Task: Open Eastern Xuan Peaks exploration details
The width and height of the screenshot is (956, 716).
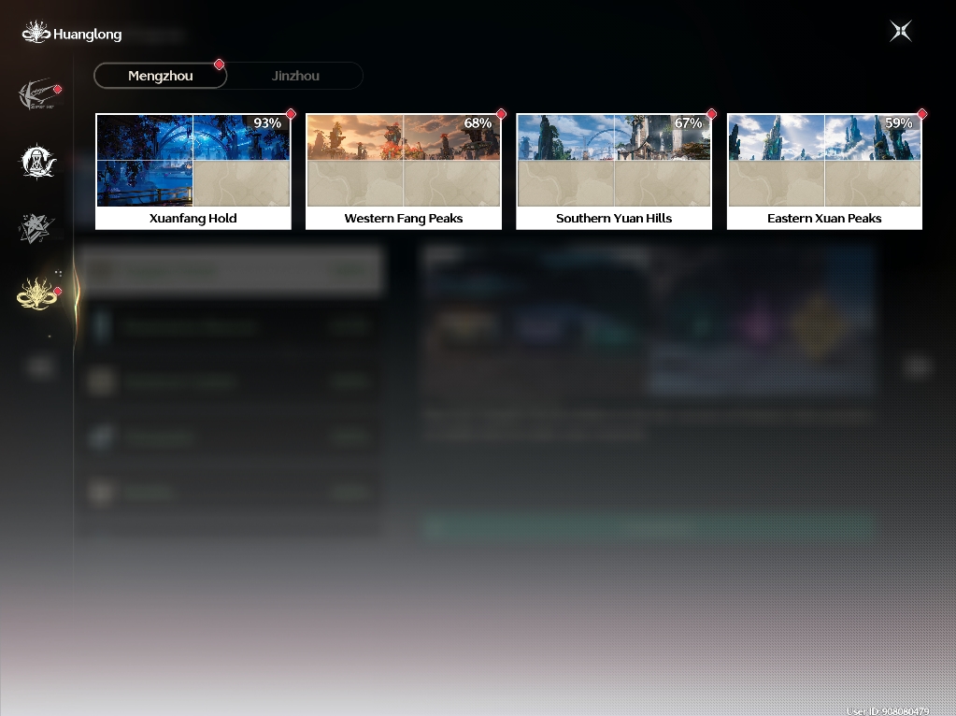Action: point(824,171)
